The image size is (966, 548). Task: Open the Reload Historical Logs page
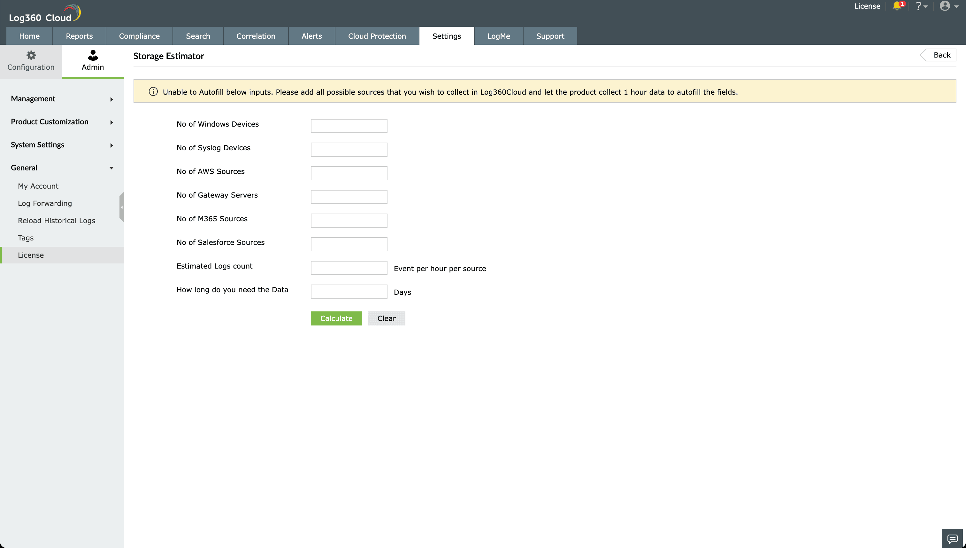(x=57, y=221)
